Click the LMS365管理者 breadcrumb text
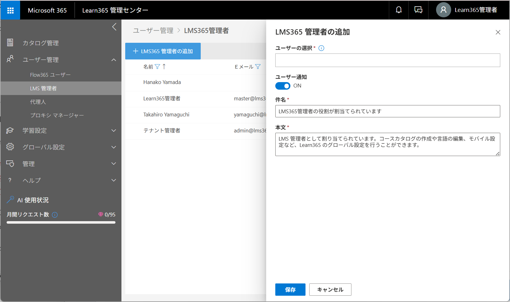This screenshot has width=510, height=302. (x=206, y=31)
